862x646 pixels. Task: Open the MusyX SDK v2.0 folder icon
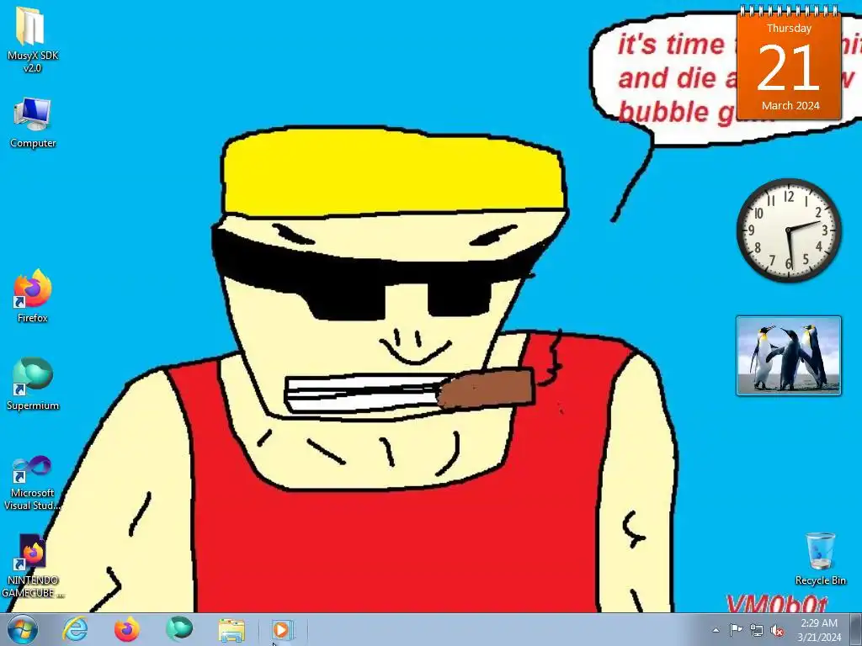click(33, 40)
